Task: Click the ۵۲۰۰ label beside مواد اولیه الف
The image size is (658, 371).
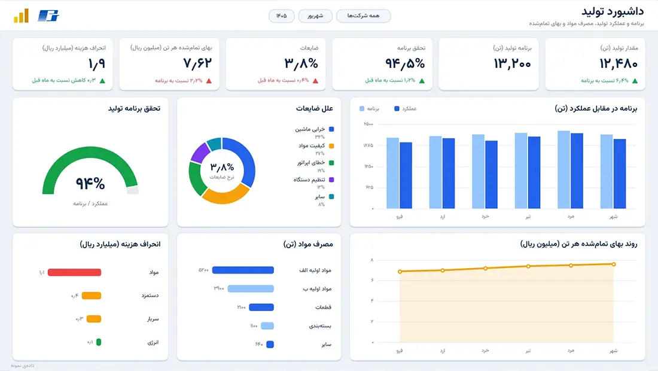Action: point(203,270)
